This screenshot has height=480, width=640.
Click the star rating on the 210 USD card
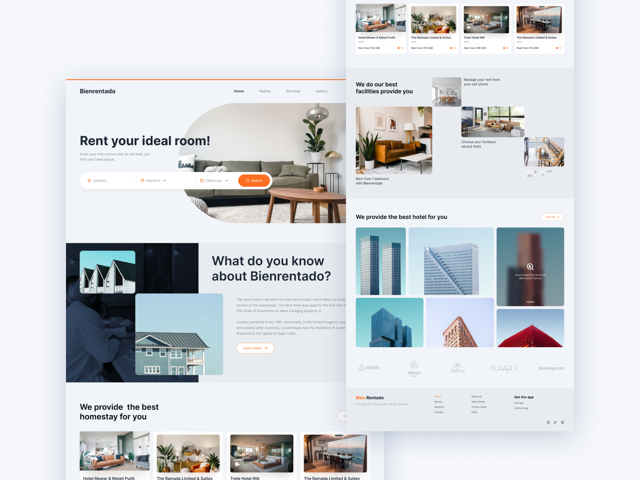pyautogui.click(x=453, y=48)
